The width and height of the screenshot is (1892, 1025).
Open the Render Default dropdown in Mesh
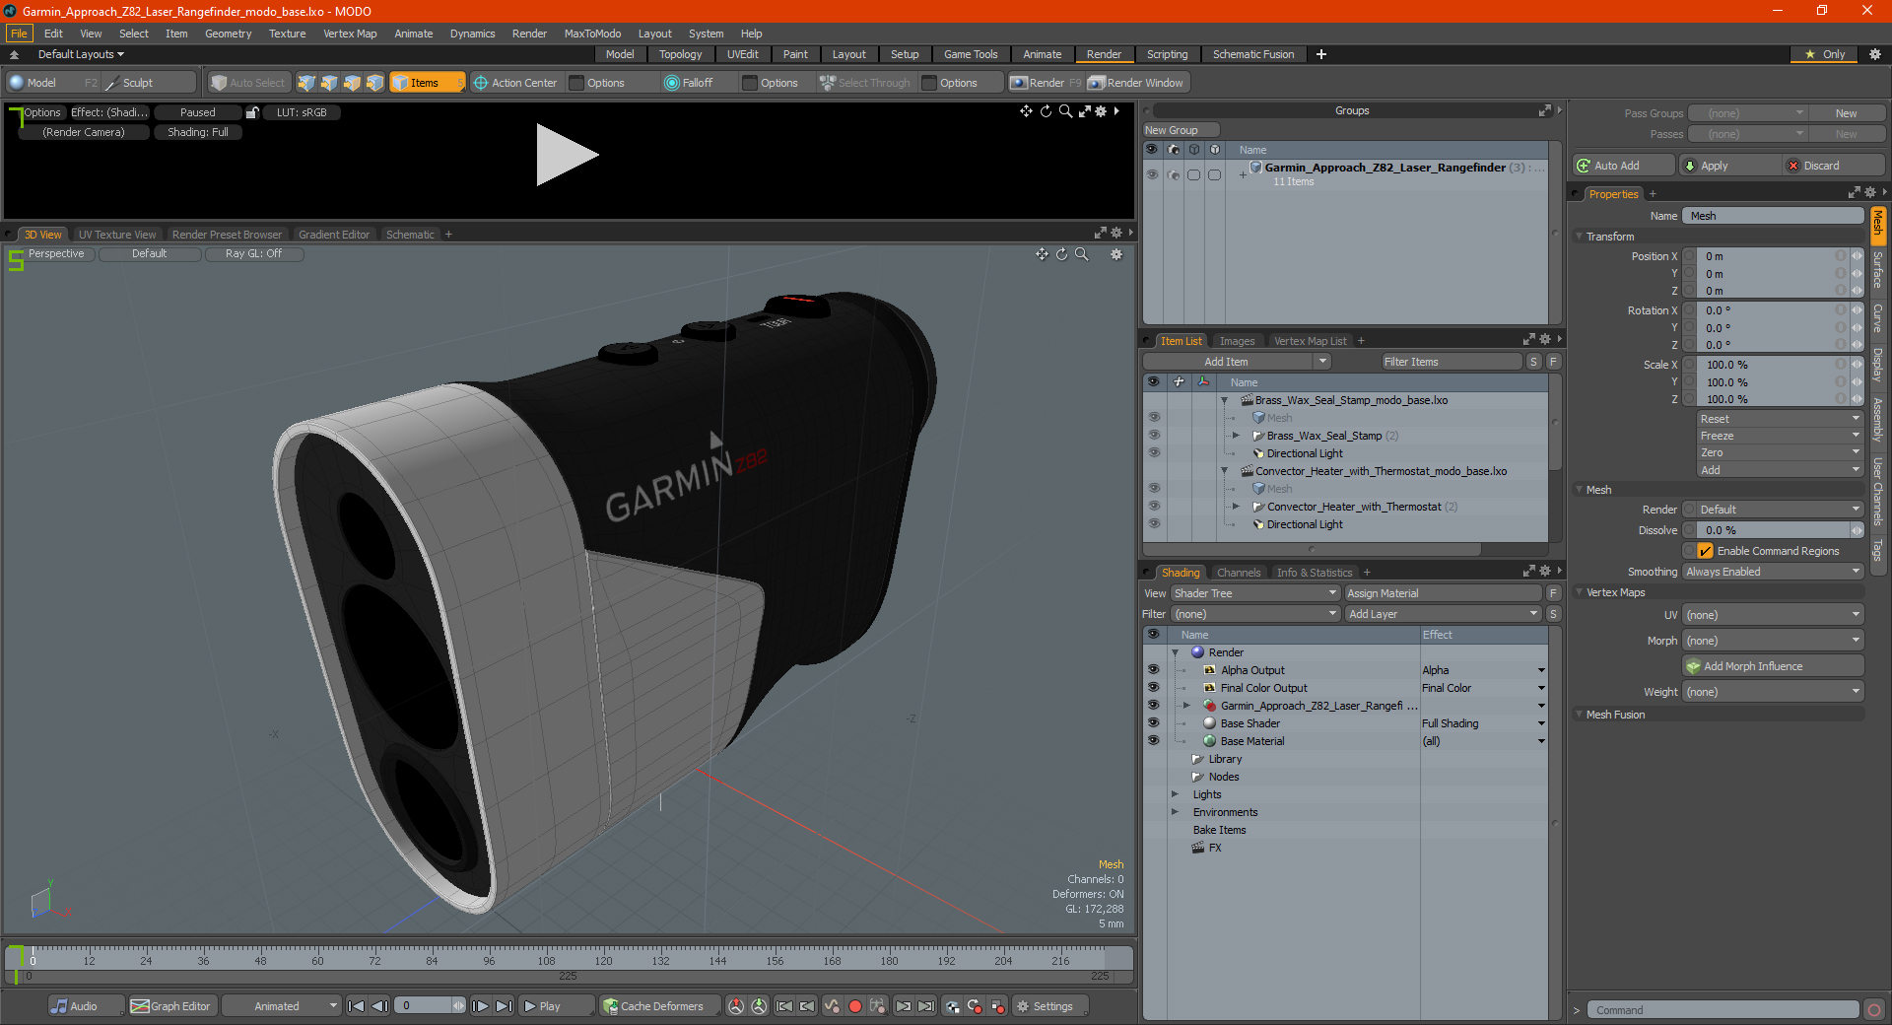click(x=1773, y=510)
